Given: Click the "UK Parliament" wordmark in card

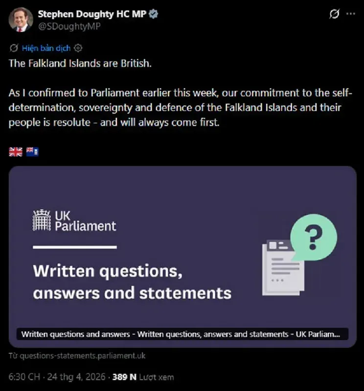Looking at the screenshot, I should coord(86,220).
